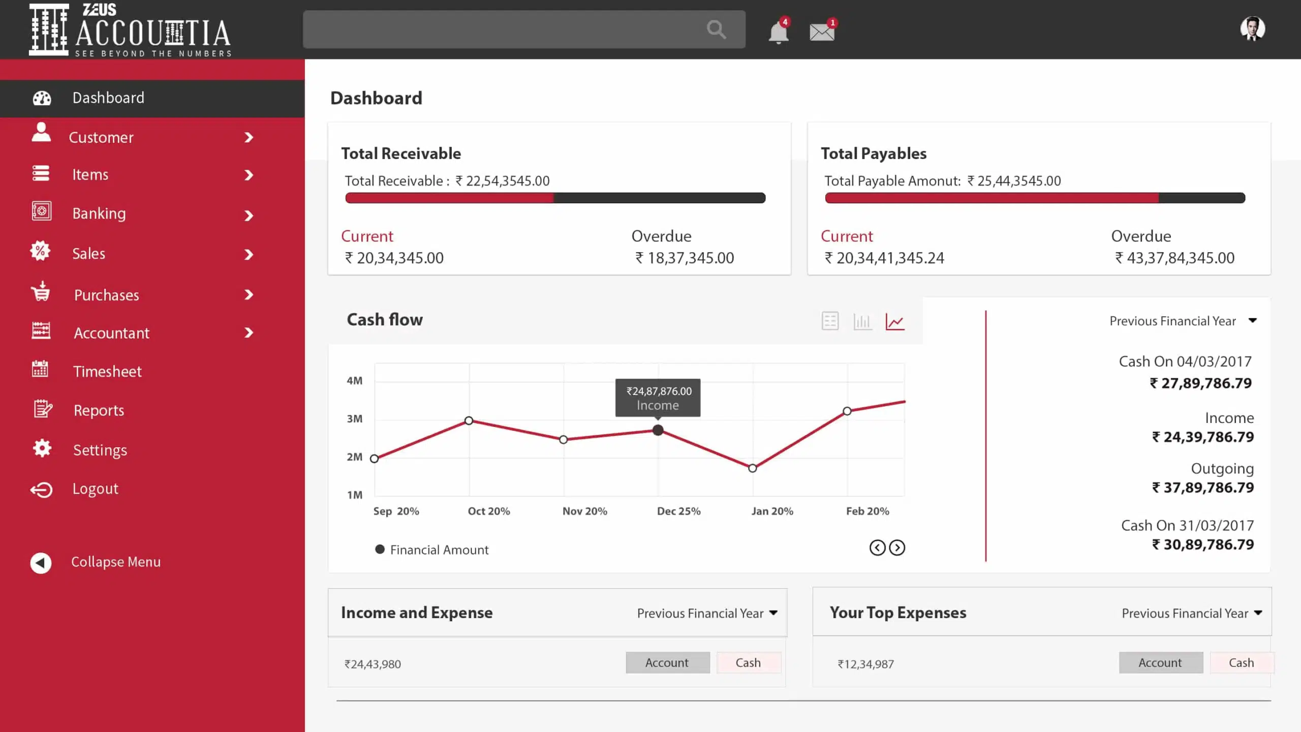Screen dimensions: 1301x732
Task: Open the Sales menu section
Action: (x=88, y=253)
